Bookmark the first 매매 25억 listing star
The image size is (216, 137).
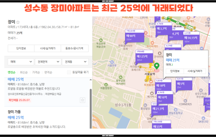pos(83,100)
